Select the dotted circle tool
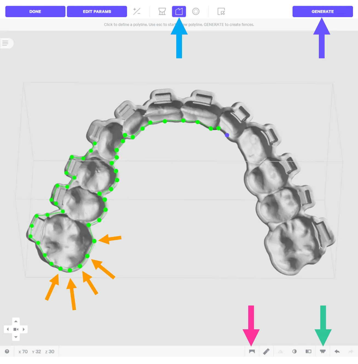358x364 pixels. (x=196, y=11)
